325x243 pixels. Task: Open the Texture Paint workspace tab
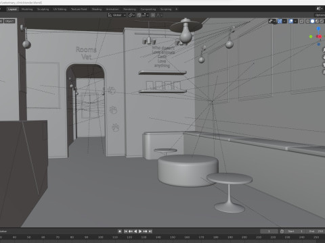[x=79, y=9]
